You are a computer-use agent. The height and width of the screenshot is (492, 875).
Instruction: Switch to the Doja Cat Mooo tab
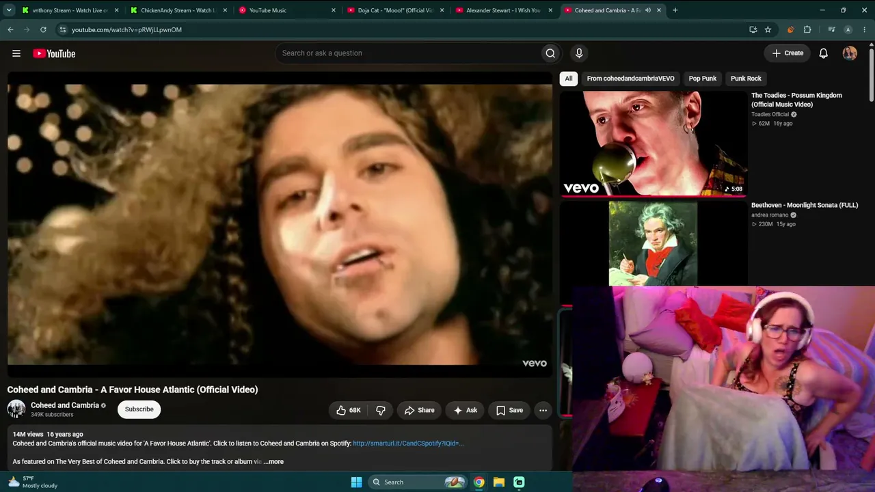pos(396,10)
